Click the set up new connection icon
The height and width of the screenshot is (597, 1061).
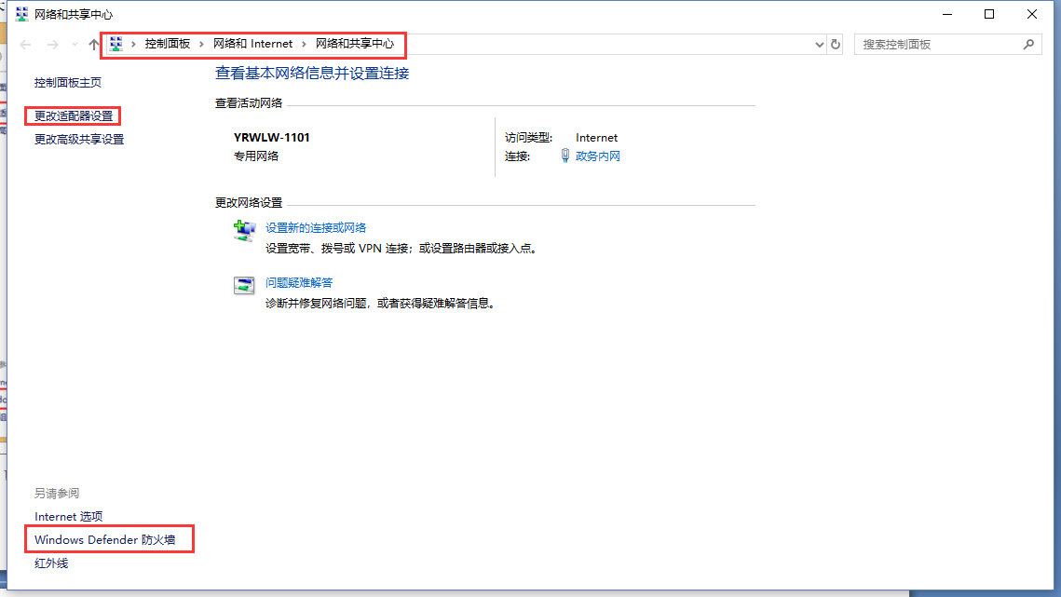pyautogui.click(x=244, y=231)
